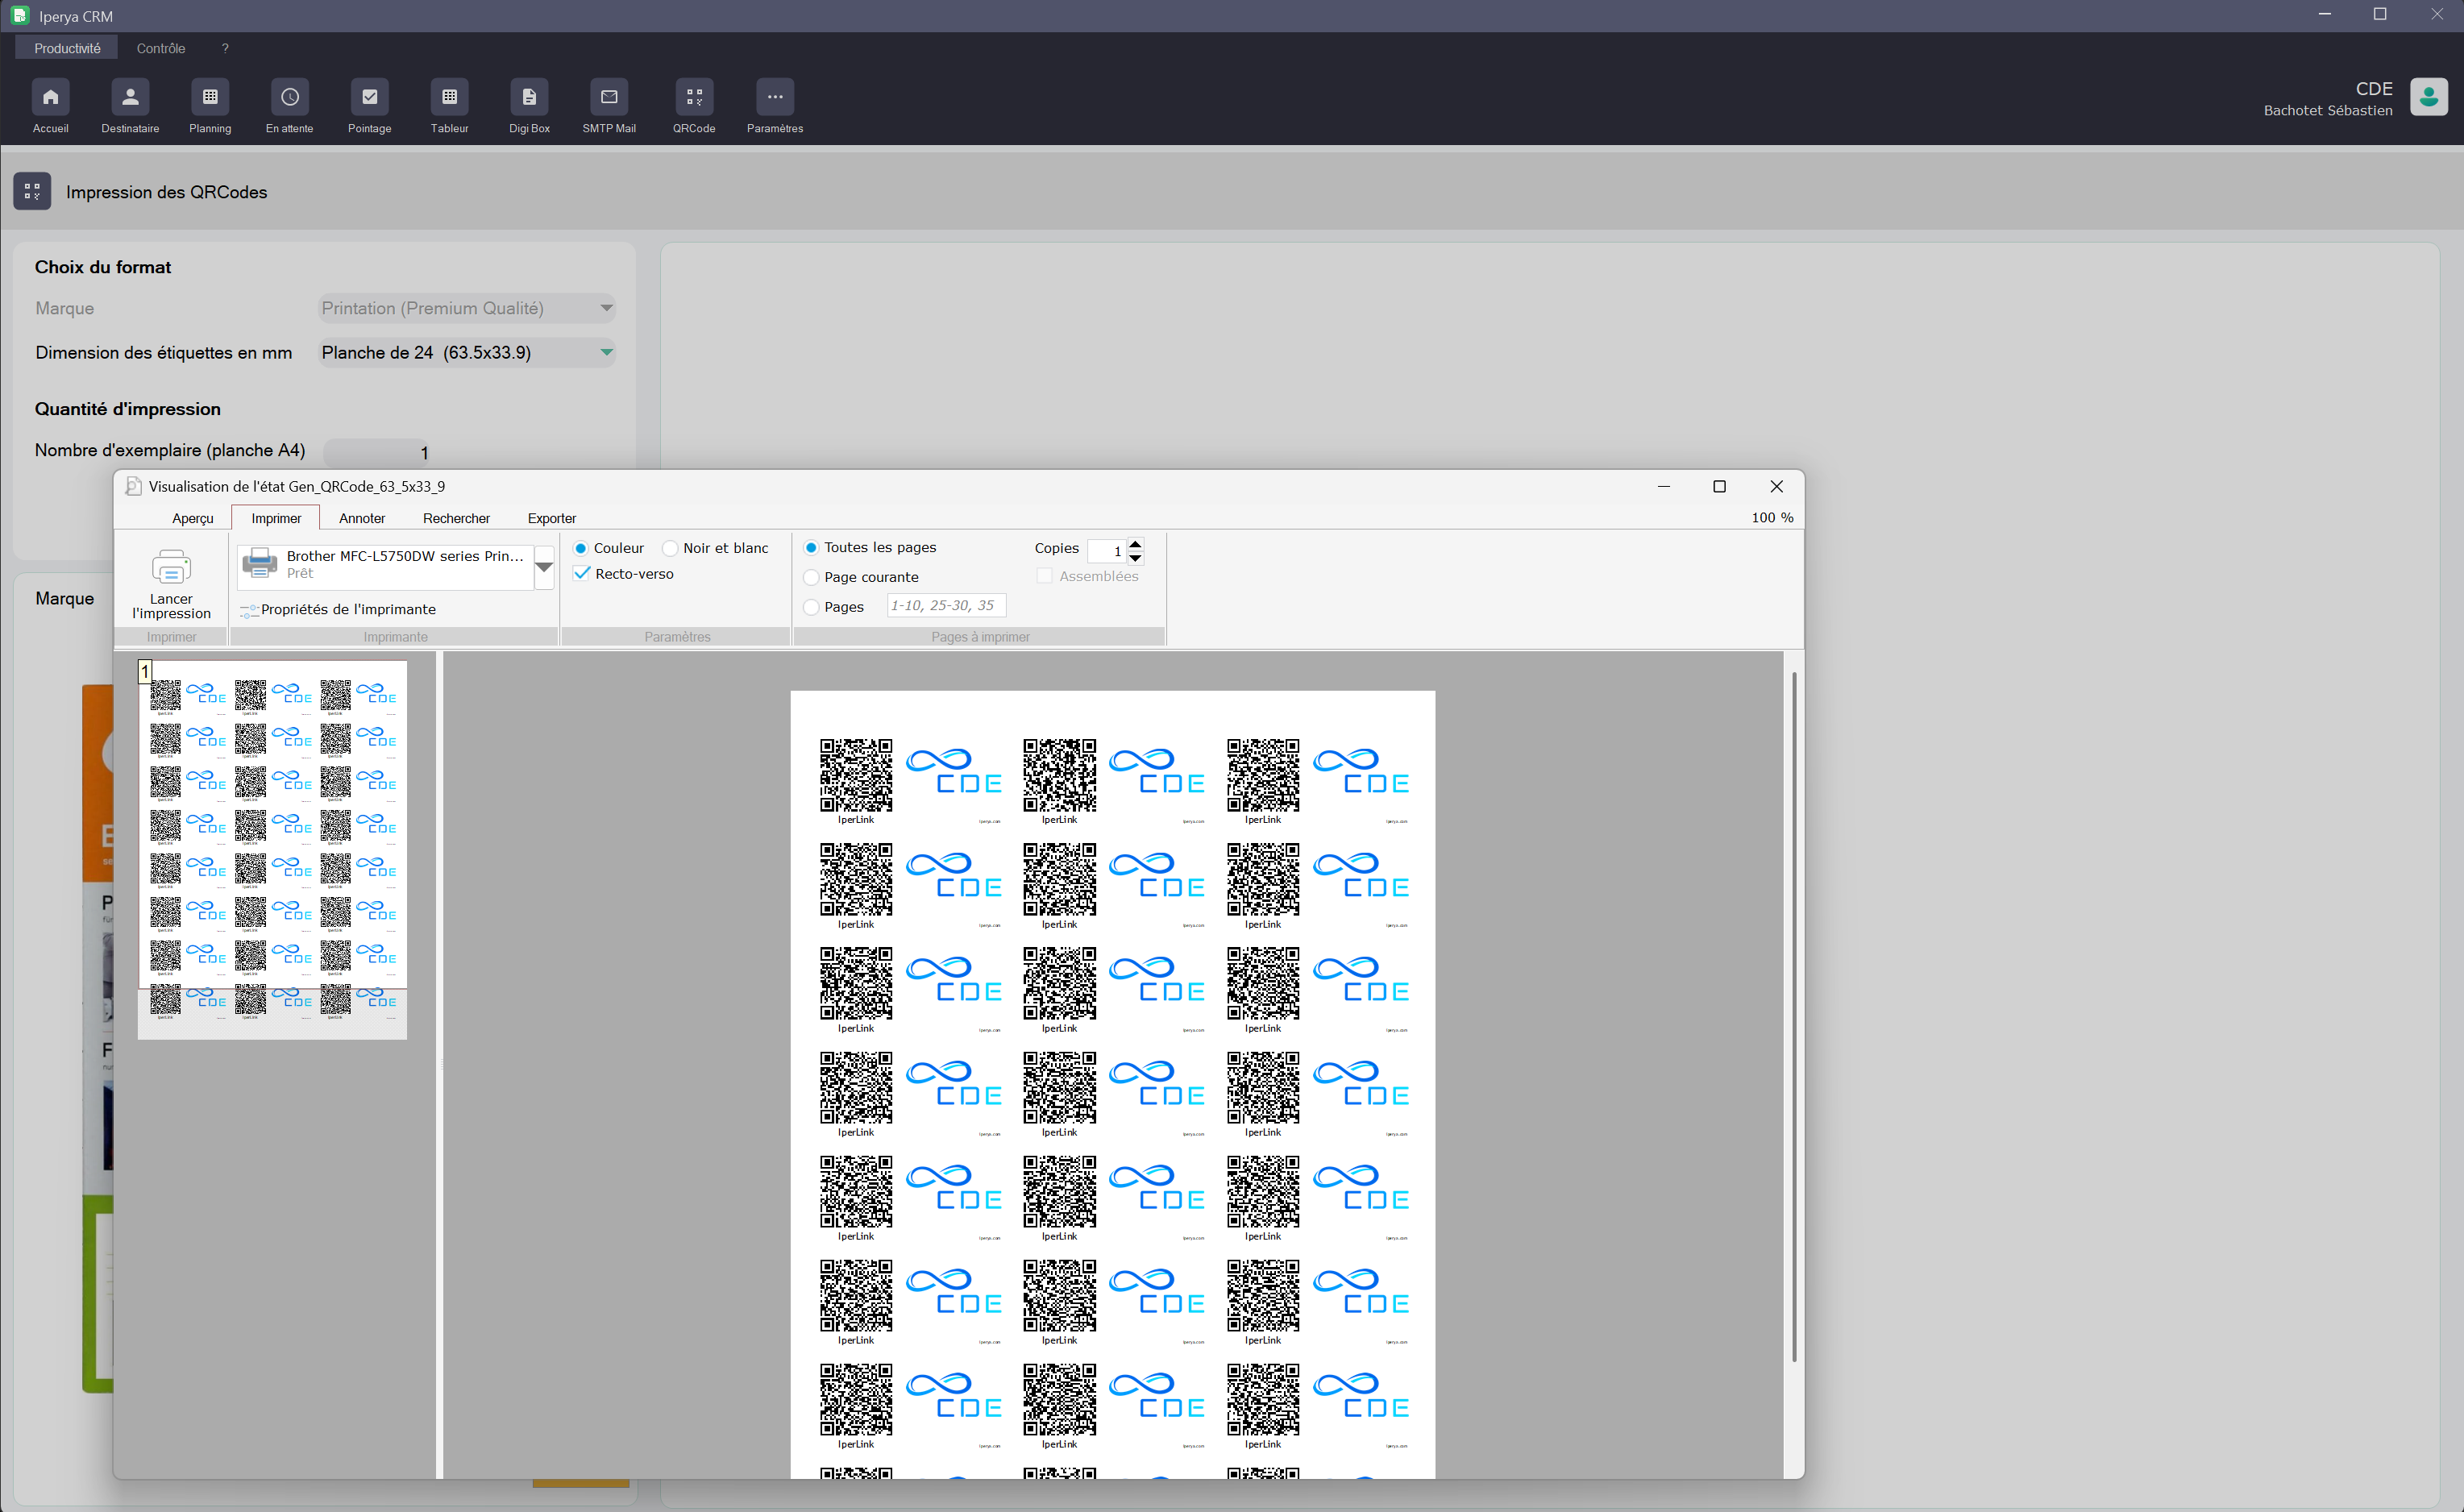Open the Accueil home icon
This screenshot has width=2464, height=1512.
50,97
